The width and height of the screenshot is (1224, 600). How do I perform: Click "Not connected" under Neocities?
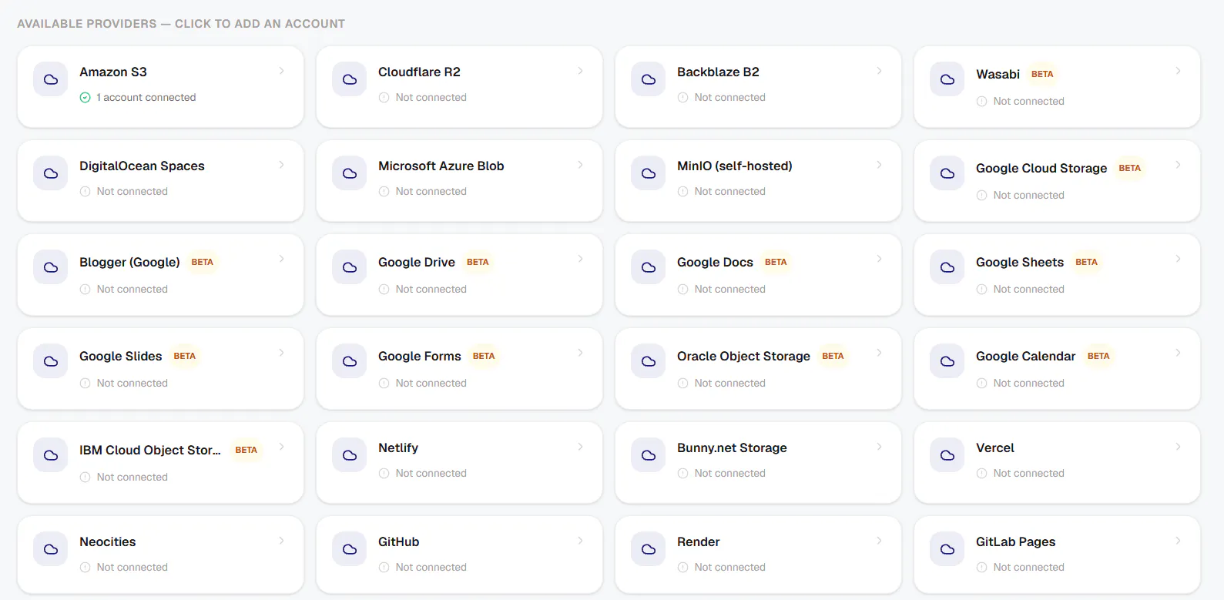pos(132,568)
